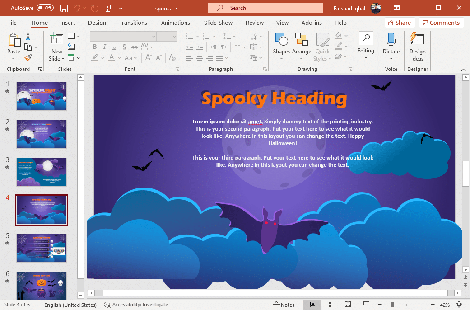This screenshot has width=470, height=310.
Task: Toggle the Notes pane
Action: click(x=284, y=305)
